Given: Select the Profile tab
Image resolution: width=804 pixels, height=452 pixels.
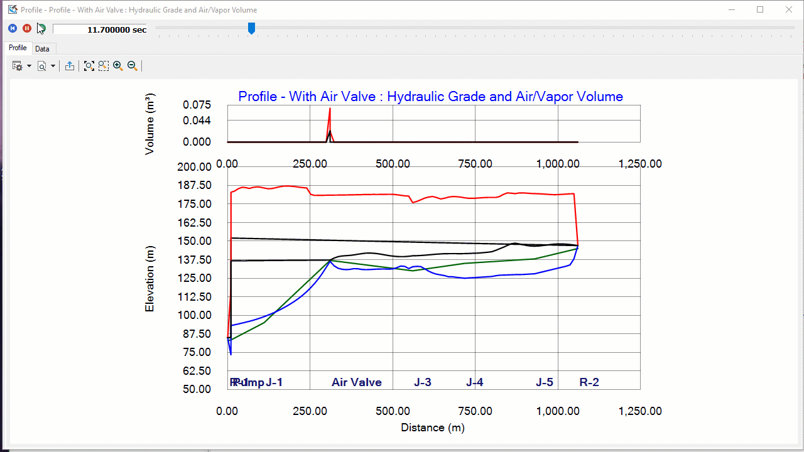Looking at the screenshot, I should 18,48.
